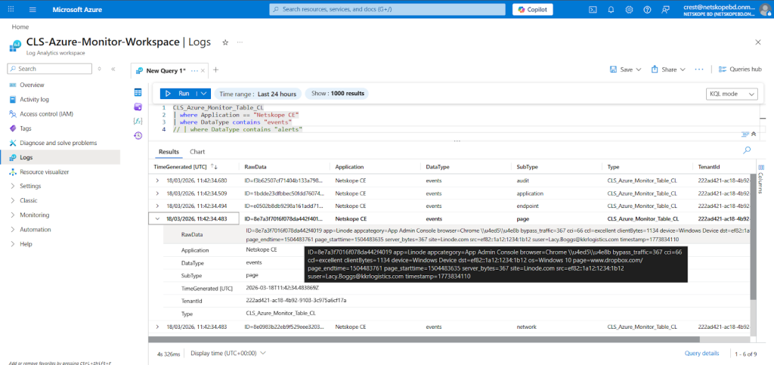Open the help question mark icon
Viewport: 774px width, 365px height.
647,9
